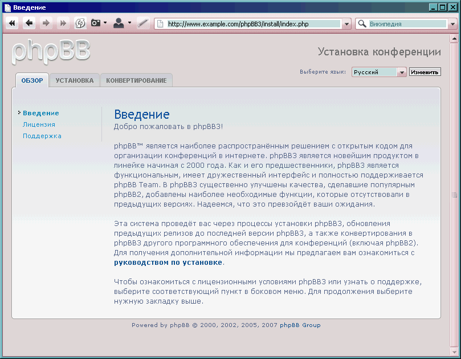Click the Forward arrow button
This screenshot has height=359, width=461.
pos(46,23)
